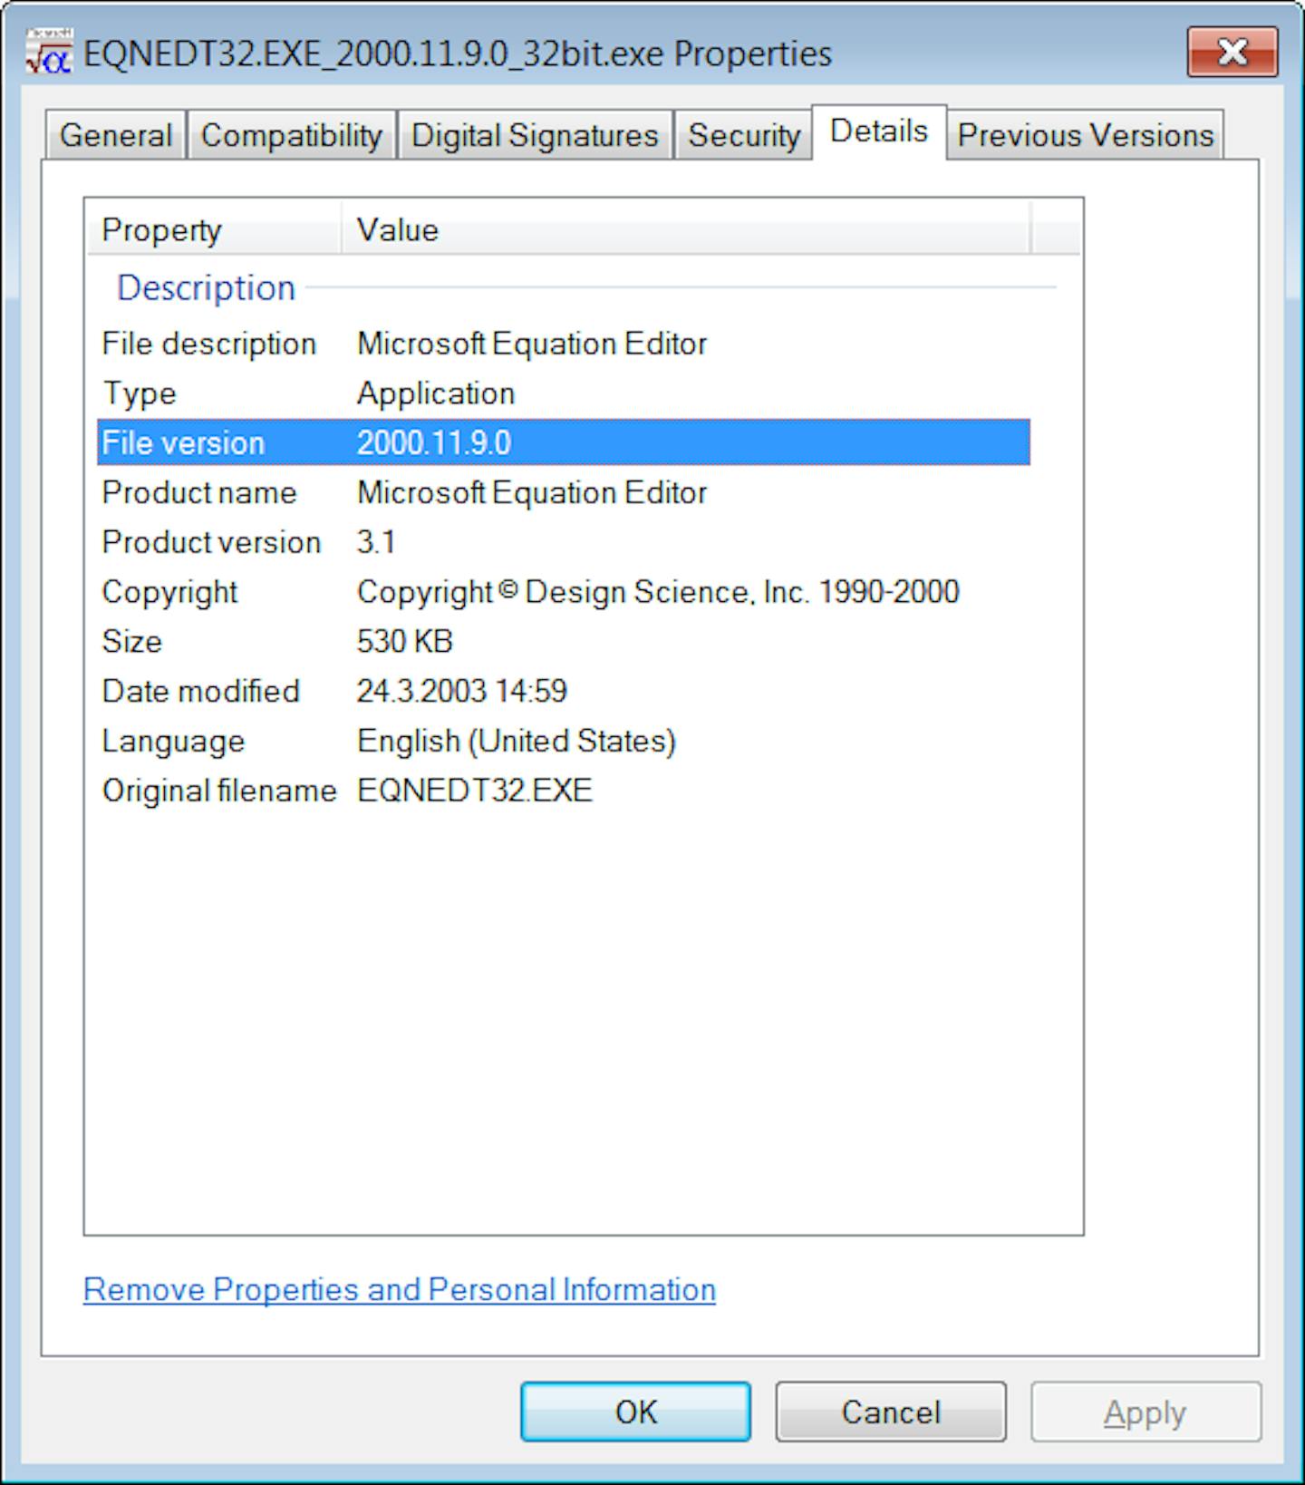Click the Property column header

(214, 229)
